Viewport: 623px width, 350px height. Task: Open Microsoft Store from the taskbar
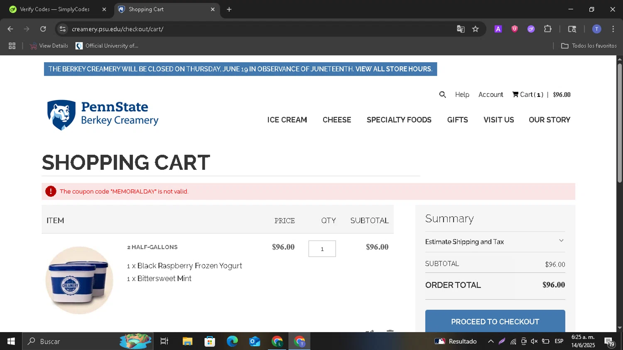[210, 341]
